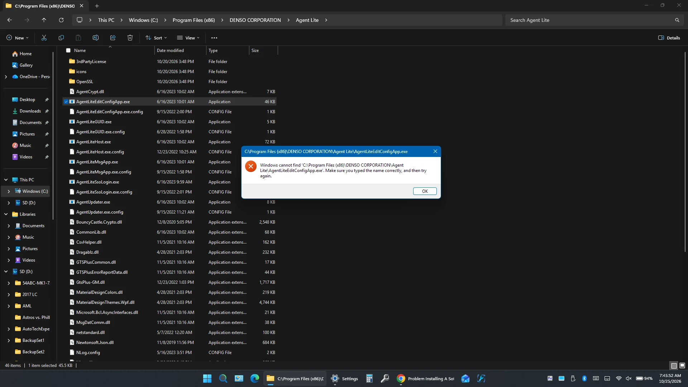Open the New dropdown menu
Viewport: 688px width, 387px height.
[x=17, y=38]
